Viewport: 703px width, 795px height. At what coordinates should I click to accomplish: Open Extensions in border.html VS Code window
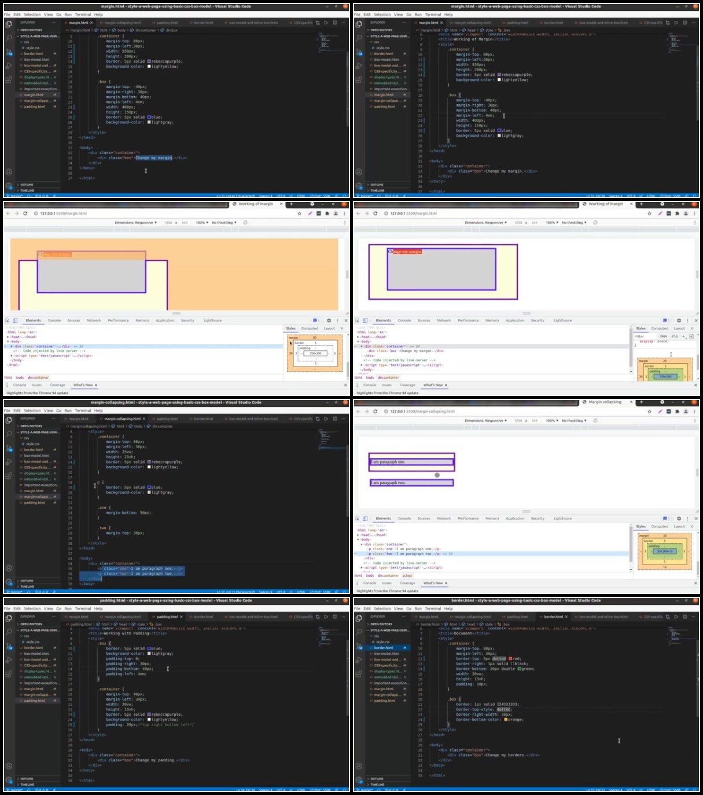point(359,674)
